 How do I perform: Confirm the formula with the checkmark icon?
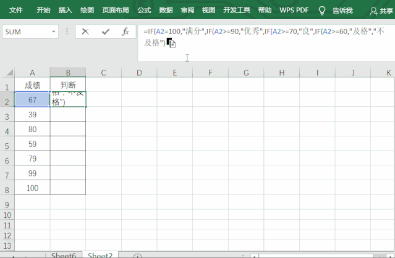coord(106,31)
